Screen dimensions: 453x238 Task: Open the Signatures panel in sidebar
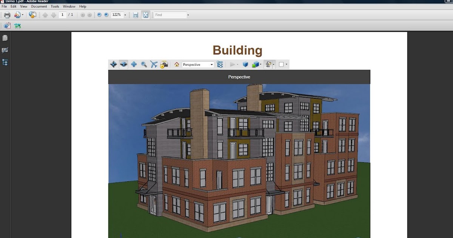pos(5,50)
